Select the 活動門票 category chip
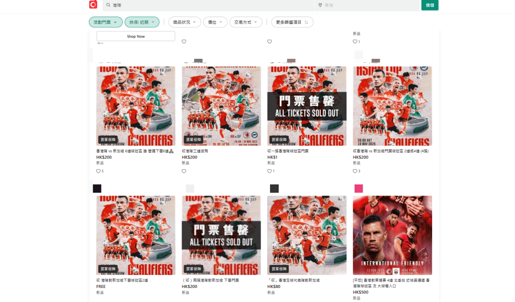The width and height of the screenshot is (515, 302). (x=106, y=22)
